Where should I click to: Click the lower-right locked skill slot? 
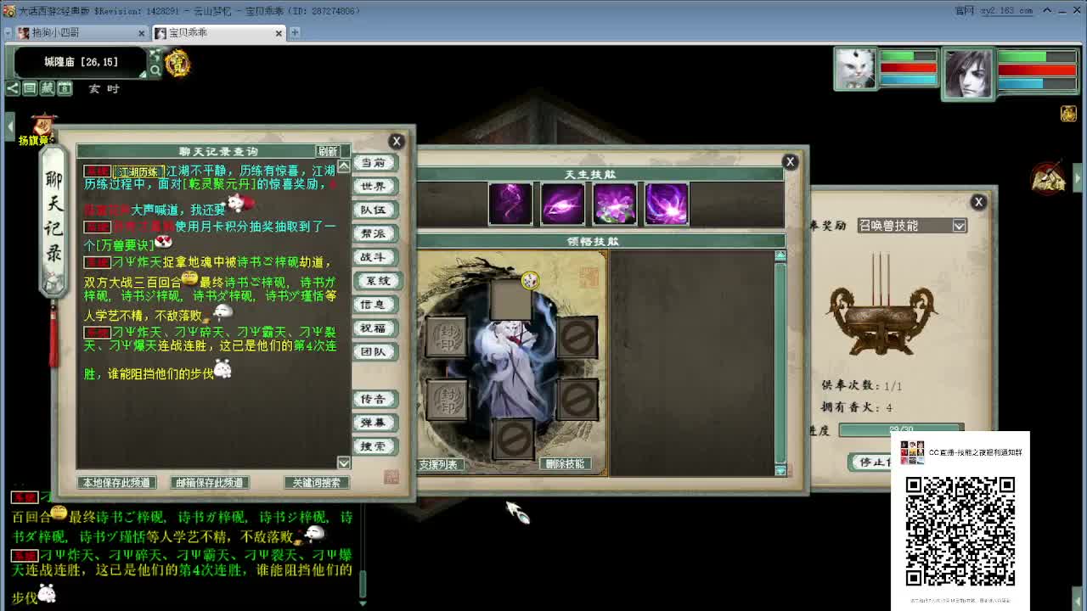(x=578, y=400)
